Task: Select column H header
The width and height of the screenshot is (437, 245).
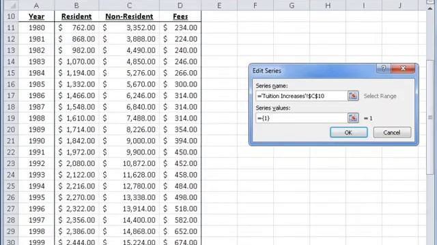Action: click(328, 5)
